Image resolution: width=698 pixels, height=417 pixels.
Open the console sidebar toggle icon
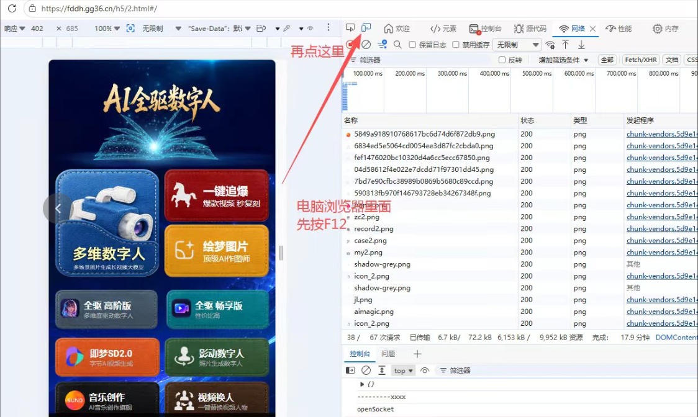click(x=350, y=370)
